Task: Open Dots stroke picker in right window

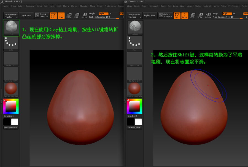Action: 134,43
